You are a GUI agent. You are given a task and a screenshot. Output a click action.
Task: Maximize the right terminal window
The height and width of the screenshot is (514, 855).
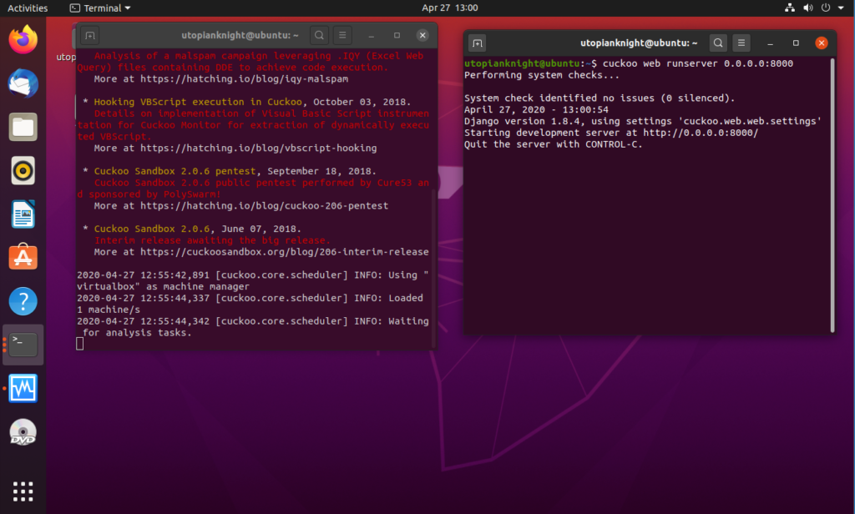coord(796,43)
